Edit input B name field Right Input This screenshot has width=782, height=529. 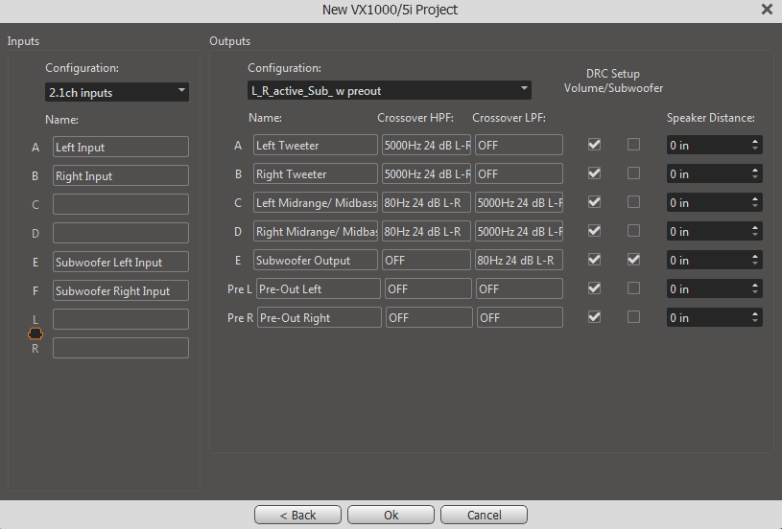[x=121, y=175]
